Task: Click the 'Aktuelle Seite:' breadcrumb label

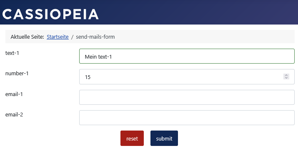Action: click(28, 37)
